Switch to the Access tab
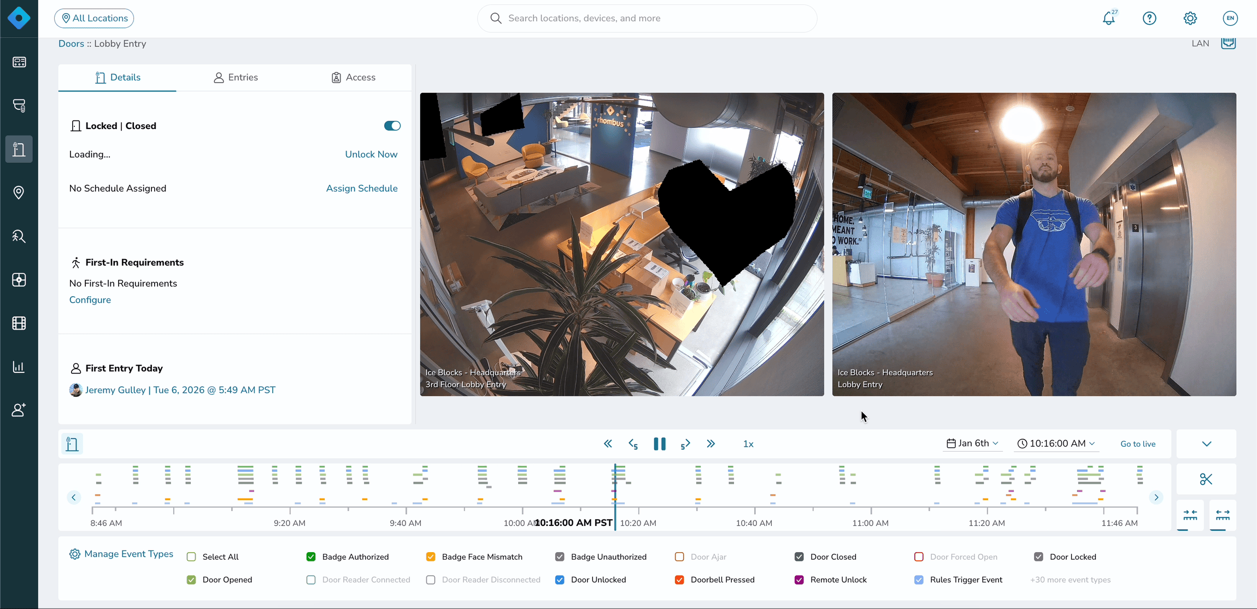The image size is (1257, 609). pyautogui.click(x=353, y=78)
